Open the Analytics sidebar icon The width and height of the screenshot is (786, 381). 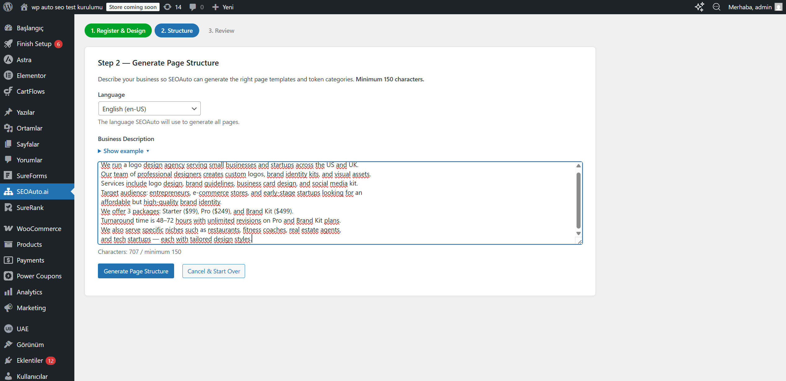[x=9, y=292]
